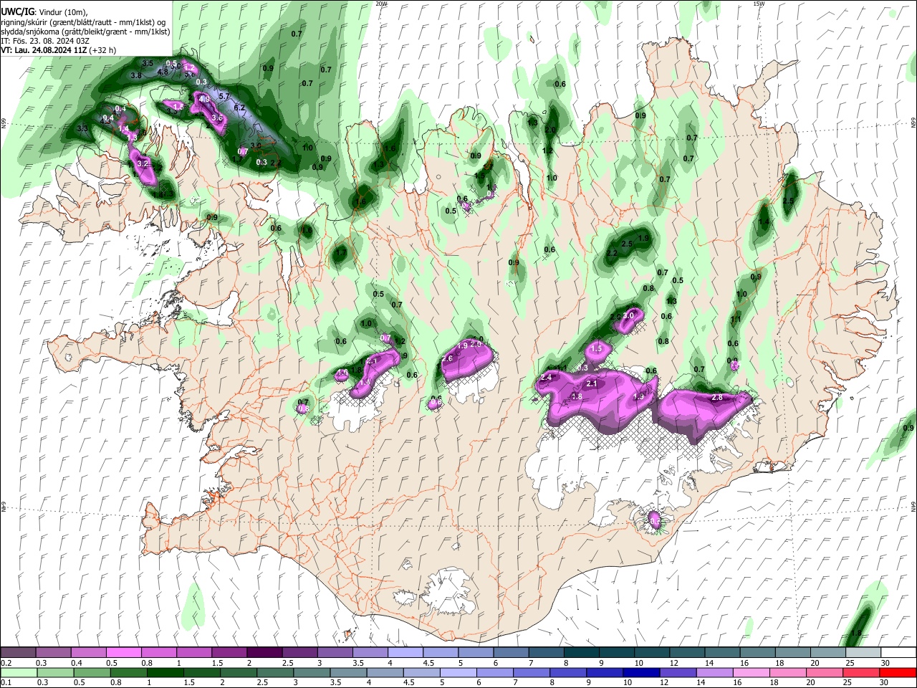The width and height of the screenshot is (917, 688).
Task: Click the 2.6 snowfall value on map
Action: tap(447, 358)
